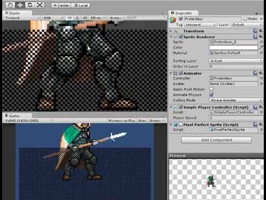Open the Tag dropdown showing Untagged
Screen dimensions: 266x200
(x=201, y=24)
